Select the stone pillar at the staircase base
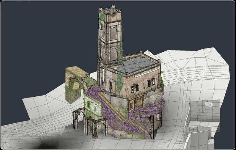236x150 pixels. (151, 128)
